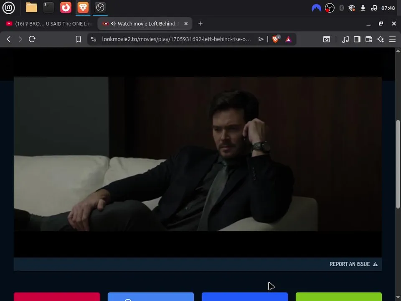Screen dimensions: 401x301
Task: Click the green button below the player
Action: [x=339, y=297]
